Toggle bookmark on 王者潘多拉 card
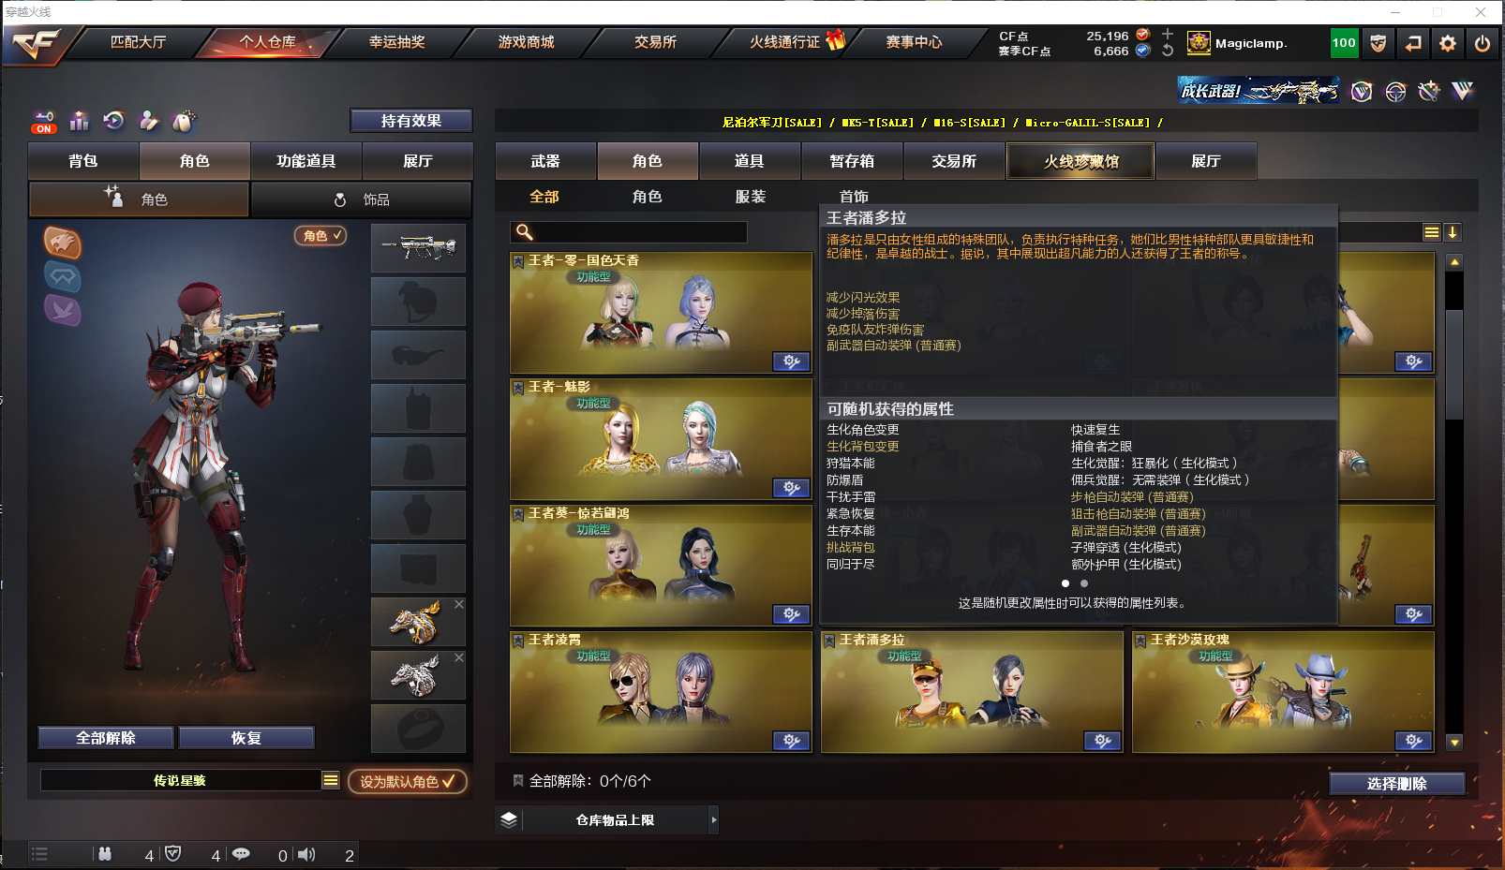Image resolution: width=1505 pixels, height=870 pixels. (829, 641)
